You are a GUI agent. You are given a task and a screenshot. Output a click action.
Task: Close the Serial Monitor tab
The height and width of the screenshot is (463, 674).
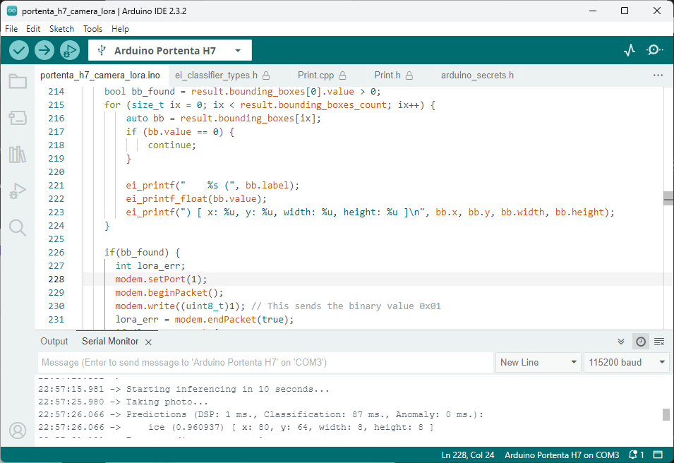[148, 342]
